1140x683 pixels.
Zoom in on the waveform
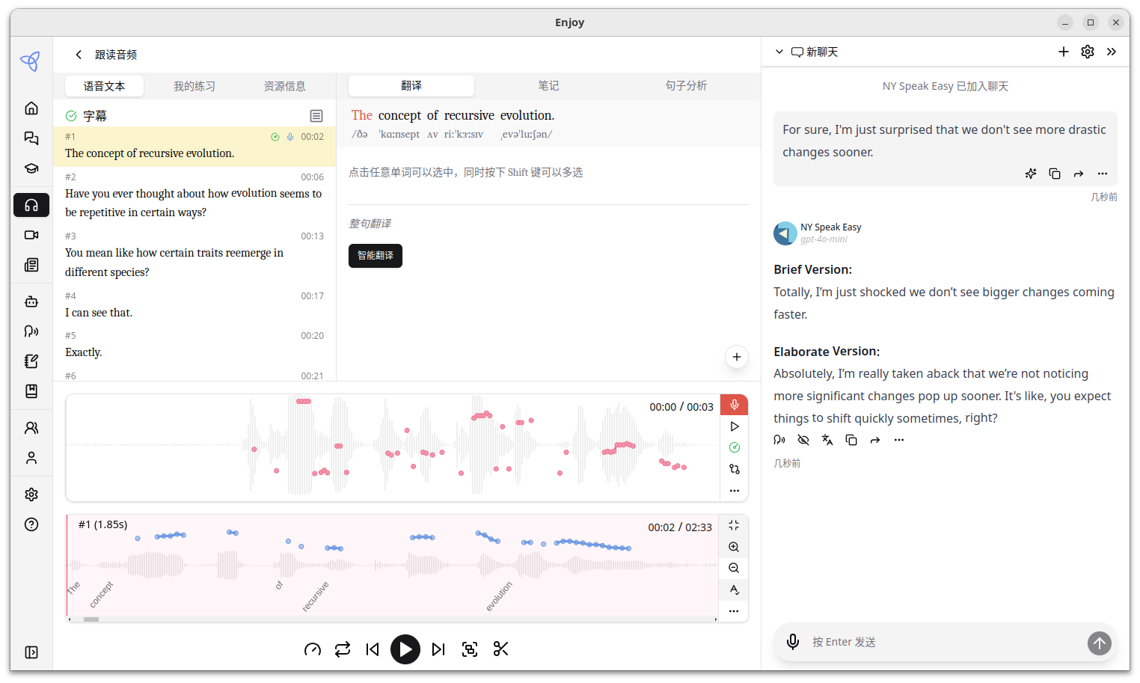point(734,547)
